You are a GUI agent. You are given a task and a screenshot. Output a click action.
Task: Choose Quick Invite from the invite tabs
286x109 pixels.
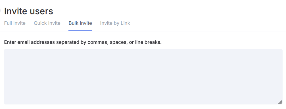[x=47, y=23]
